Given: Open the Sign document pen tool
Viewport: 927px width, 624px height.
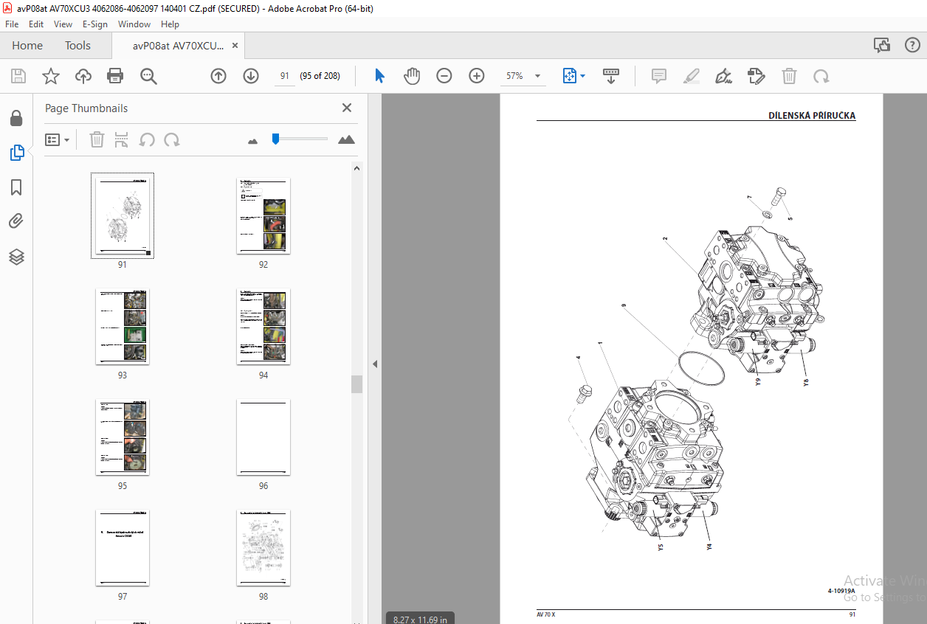Looking at the screenshot, I should [724, 76].
